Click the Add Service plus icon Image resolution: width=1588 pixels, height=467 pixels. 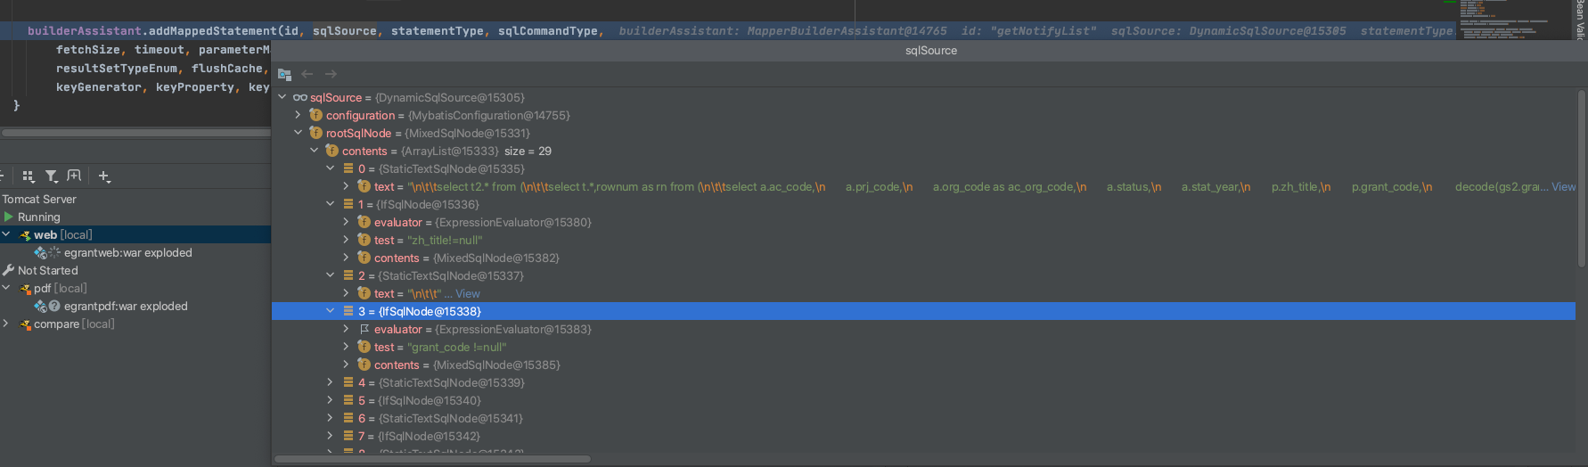tap(104, 176)
